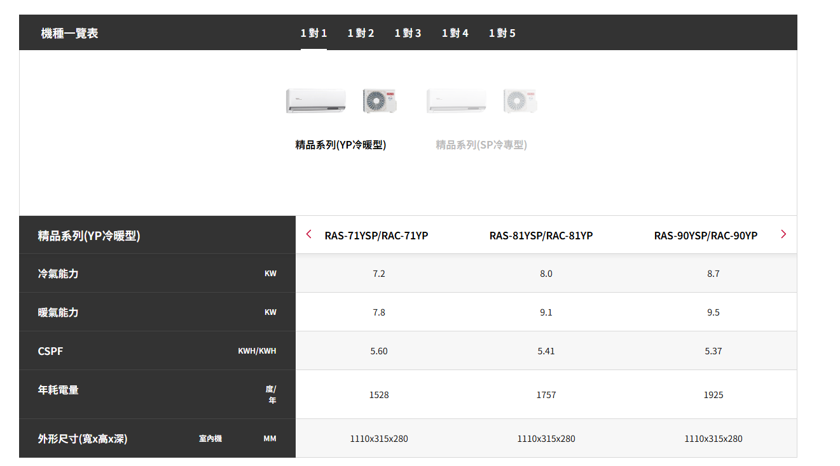
Task: Click the YP indoor unit image
Action: point(316,102)
